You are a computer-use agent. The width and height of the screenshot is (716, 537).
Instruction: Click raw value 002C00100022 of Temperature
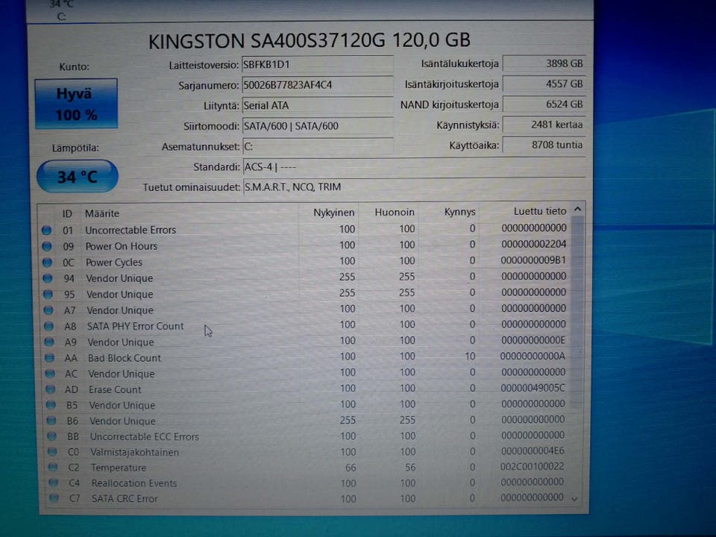point(533,466)
